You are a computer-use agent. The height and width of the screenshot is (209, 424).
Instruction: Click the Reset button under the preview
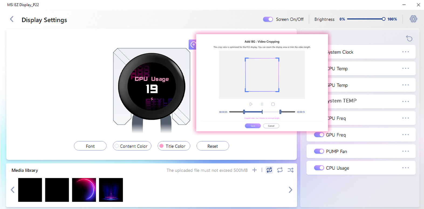coord(213,146)
